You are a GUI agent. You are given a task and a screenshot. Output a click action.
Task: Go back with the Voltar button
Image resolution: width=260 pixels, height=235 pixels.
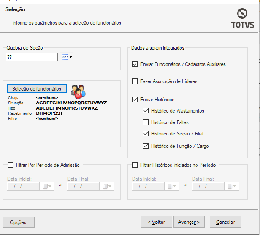pyautogui.click(x=156, y=222)
